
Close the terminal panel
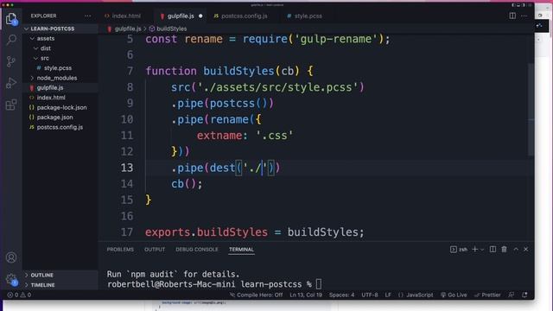point(526,250)
